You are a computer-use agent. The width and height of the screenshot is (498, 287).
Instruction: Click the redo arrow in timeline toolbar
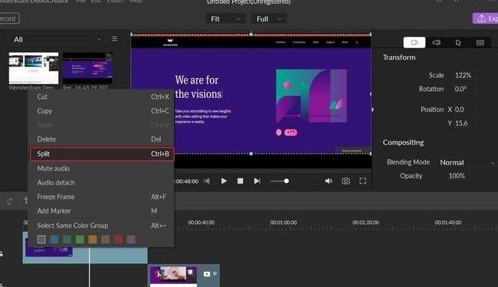coord(10,201)
